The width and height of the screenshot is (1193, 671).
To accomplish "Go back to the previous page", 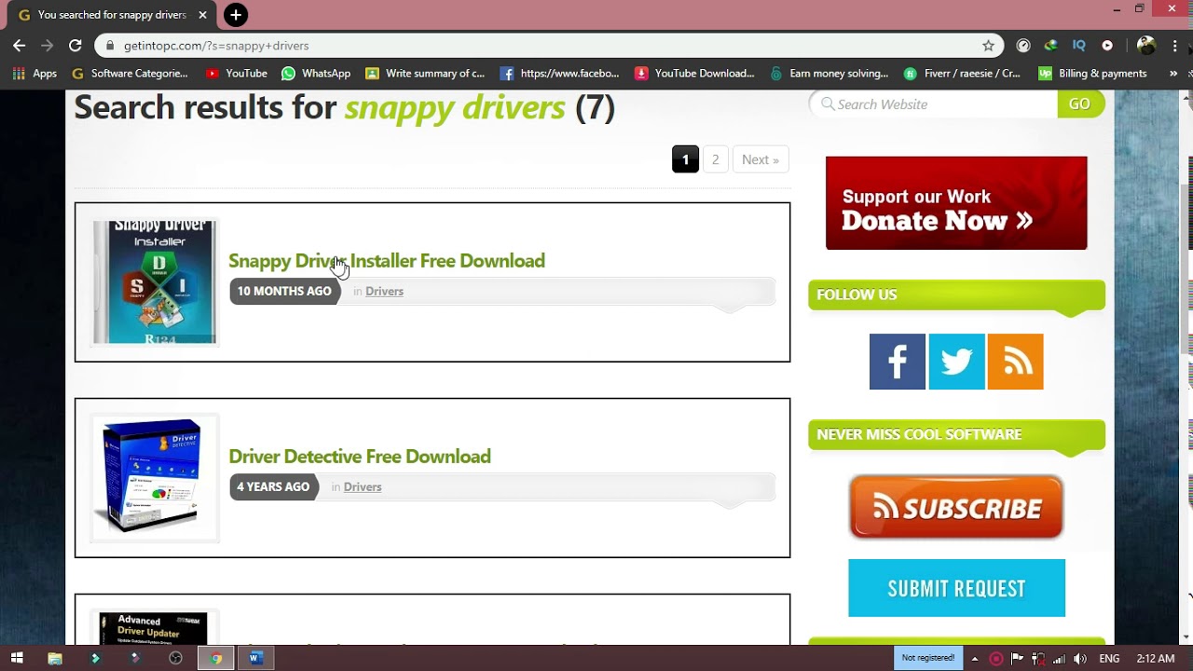I will pos(19,45).
